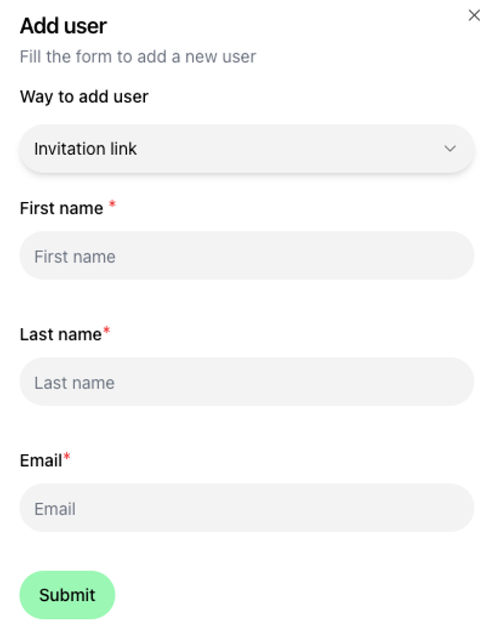
Task: Click the chevron on the invitation dropdown
Action: pyautogui.click(x=450, y=149)
